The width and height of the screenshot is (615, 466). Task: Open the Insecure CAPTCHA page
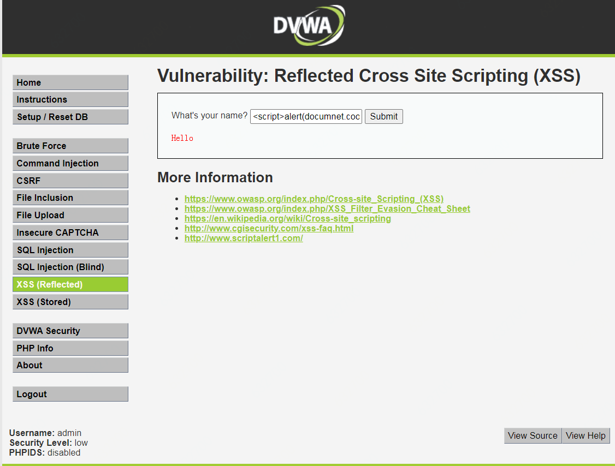click(70, 232)
